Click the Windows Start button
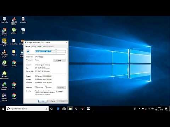 click(x=3, y=109)
